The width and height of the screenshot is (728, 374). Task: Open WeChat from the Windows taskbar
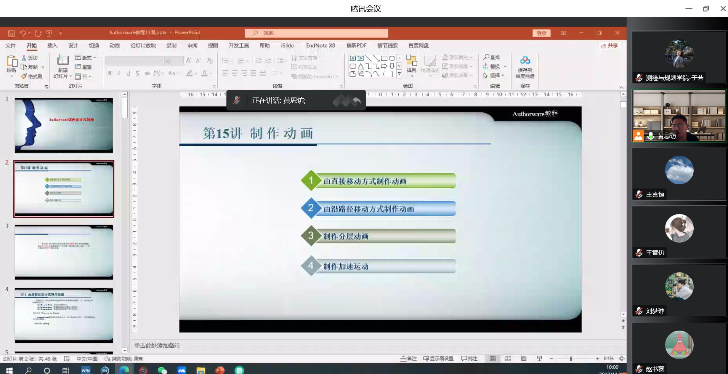[x=162, y=370]
